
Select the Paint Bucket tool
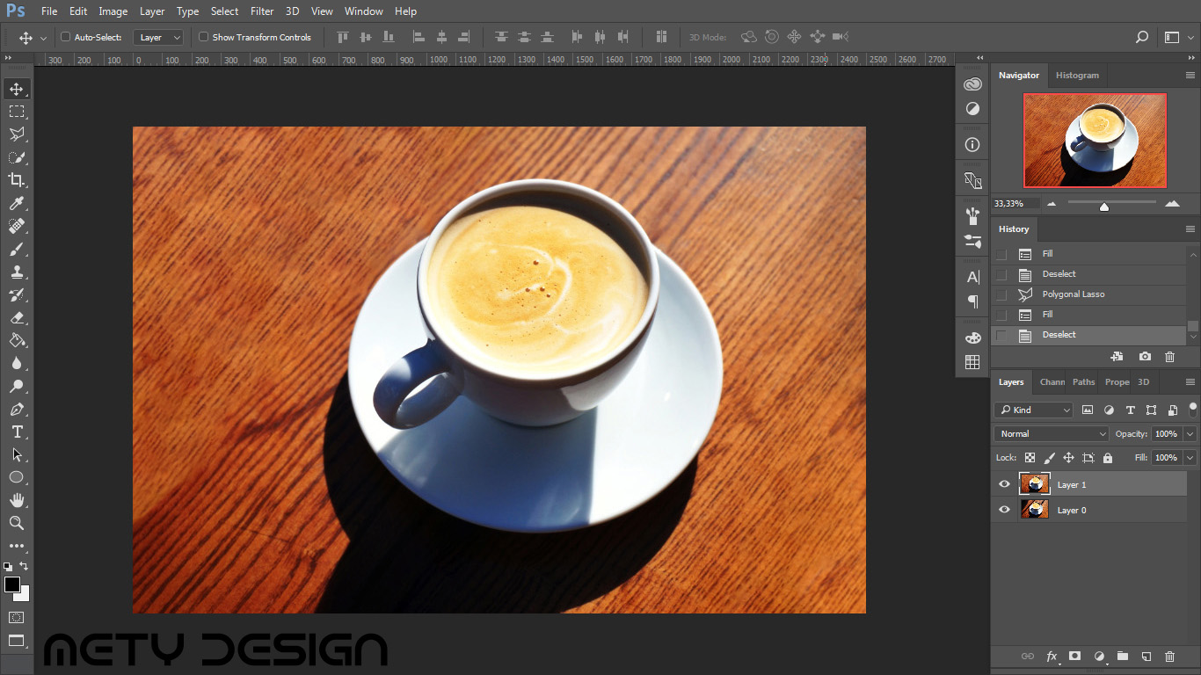(17, 340)
